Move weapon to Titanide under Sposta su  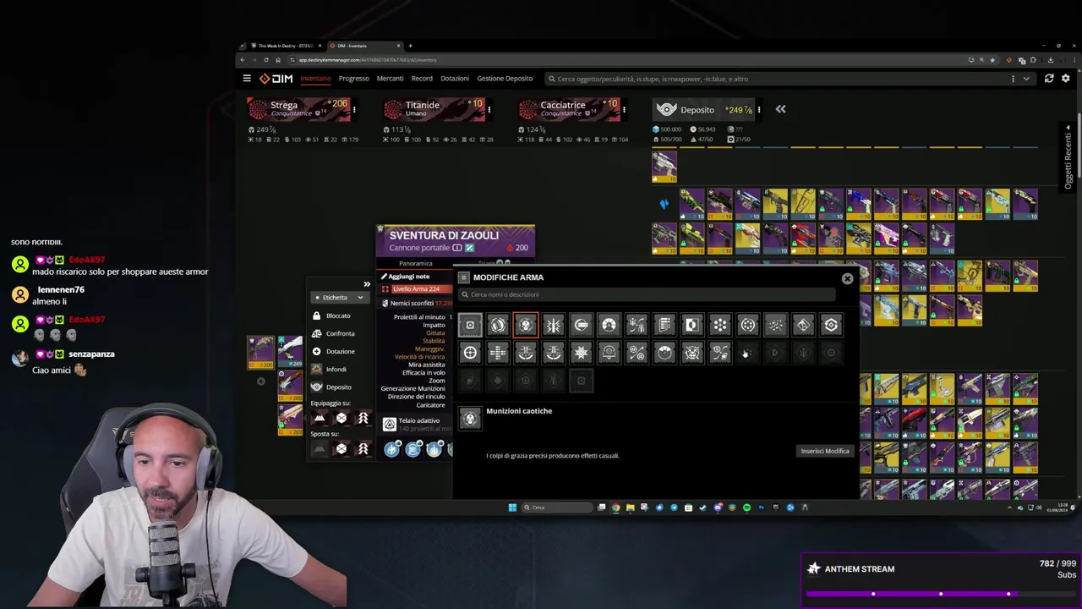342,449
